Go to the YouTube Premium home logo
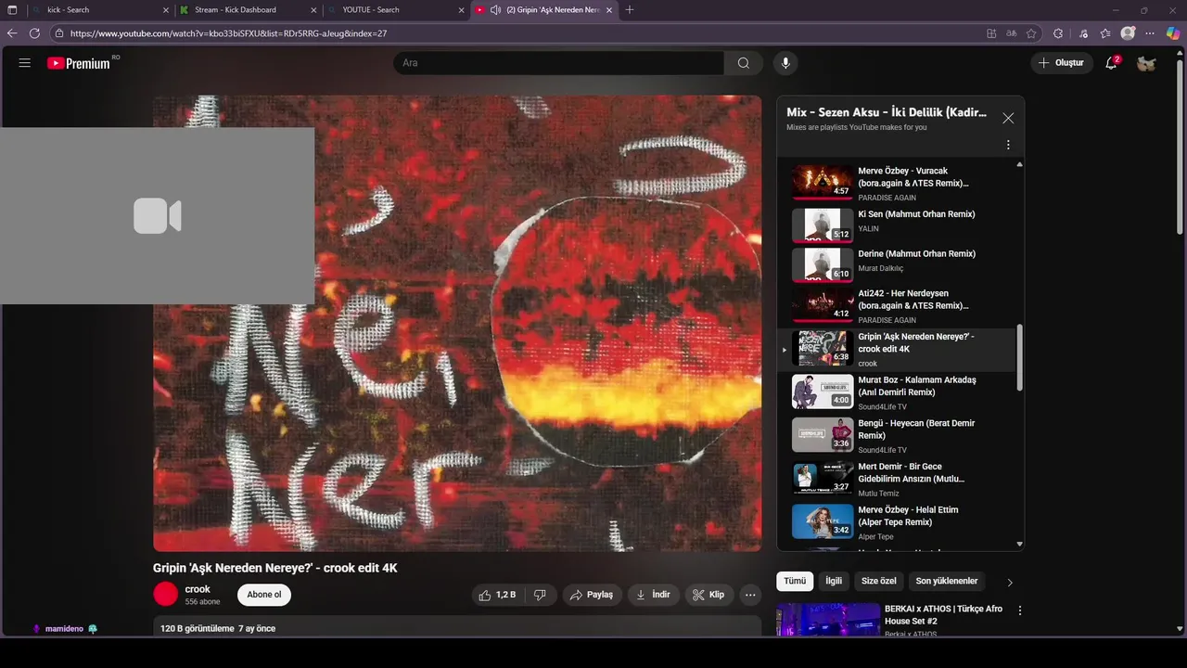 pos(81,63)
